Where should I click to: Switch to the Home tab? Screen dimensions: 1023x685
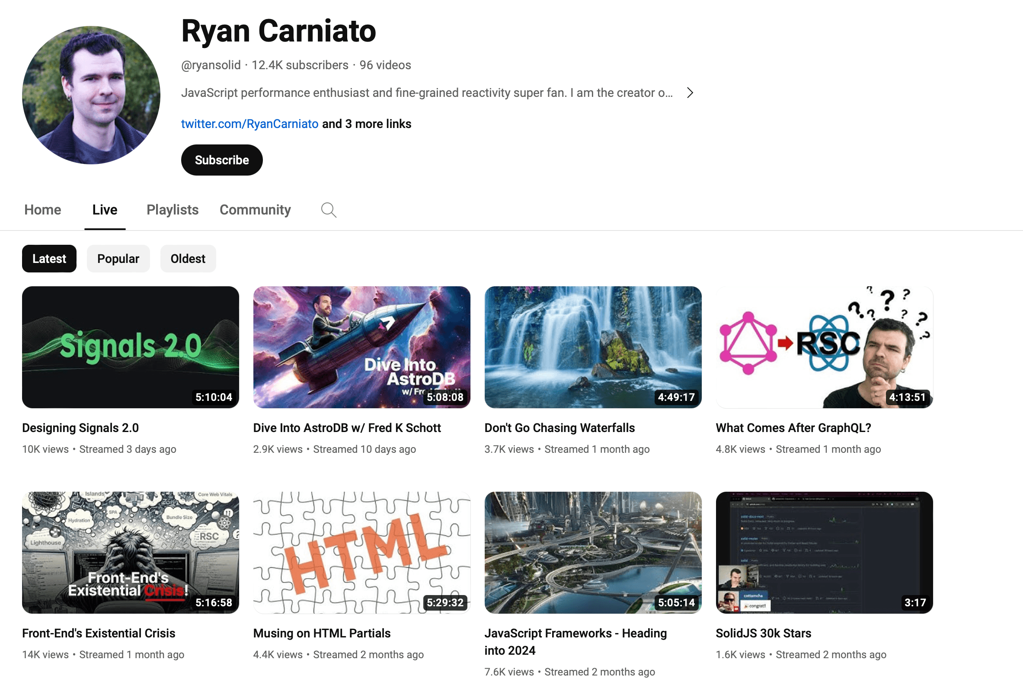[x=42, y=210]
